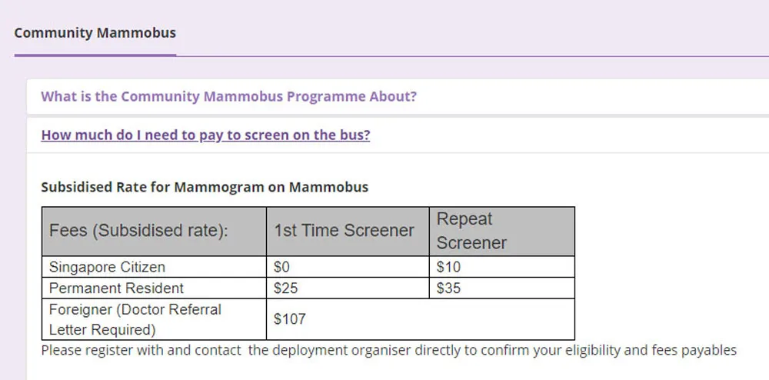The height and width of the screenshot is (380, 769).
Task: Click the $35 fee cell
Action: [501, 288]
